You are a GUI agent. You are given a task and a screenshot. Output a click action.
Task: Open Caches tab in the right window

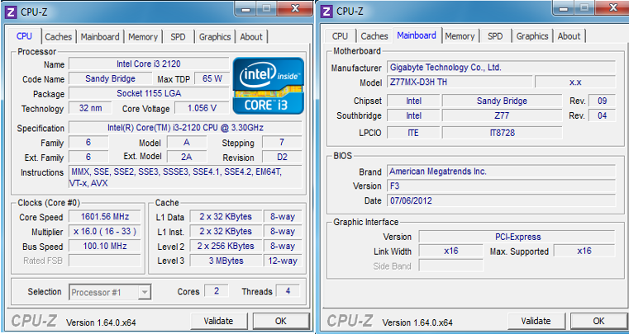374,36
